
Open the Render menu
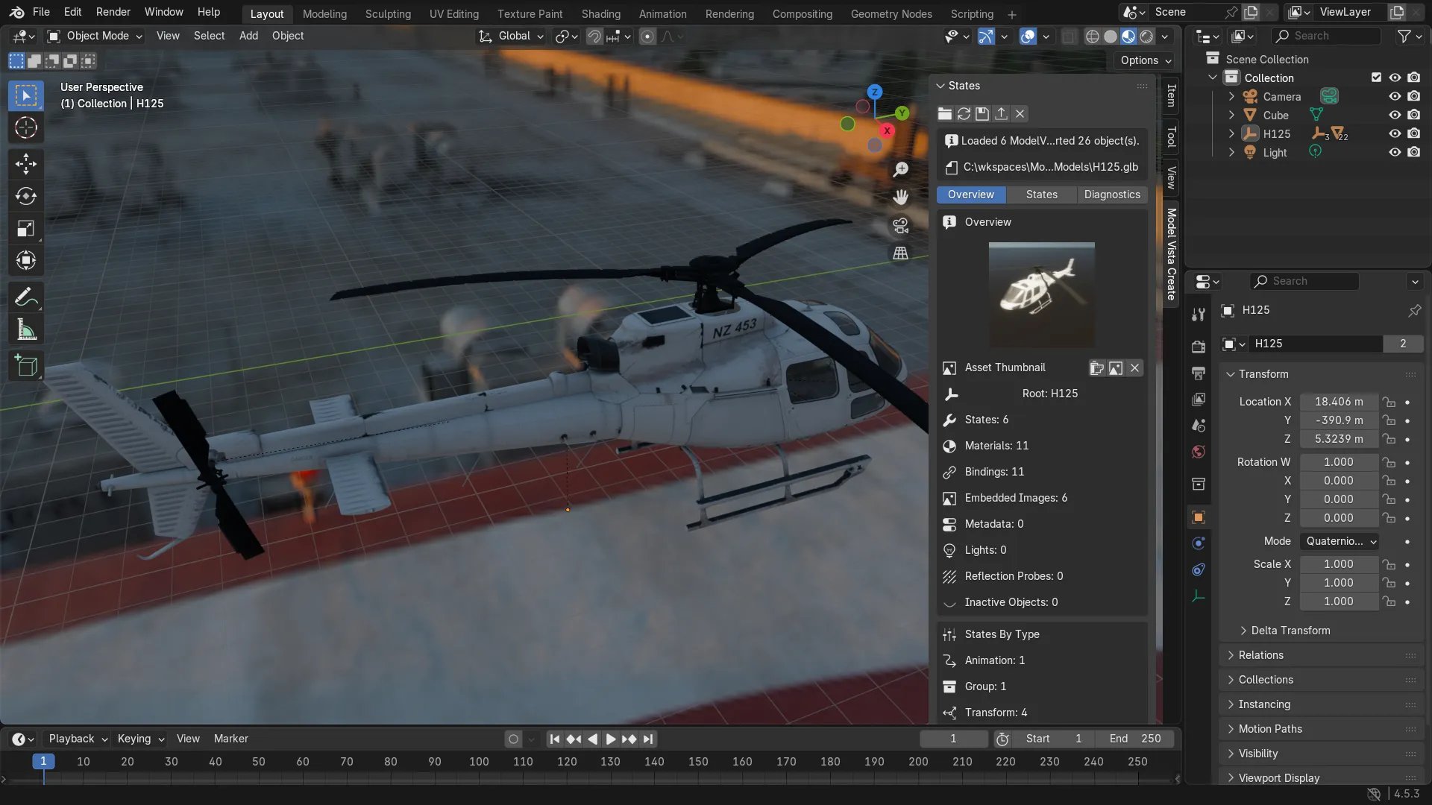[113, 12]
